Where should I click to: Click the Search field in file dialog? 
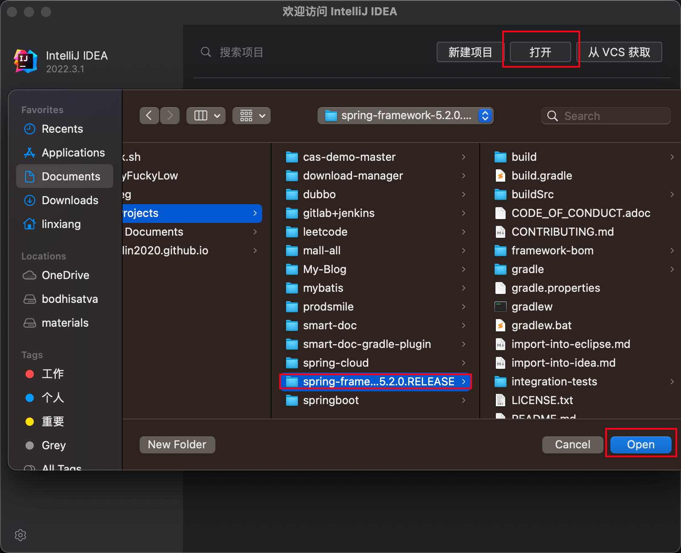[606, 116]
